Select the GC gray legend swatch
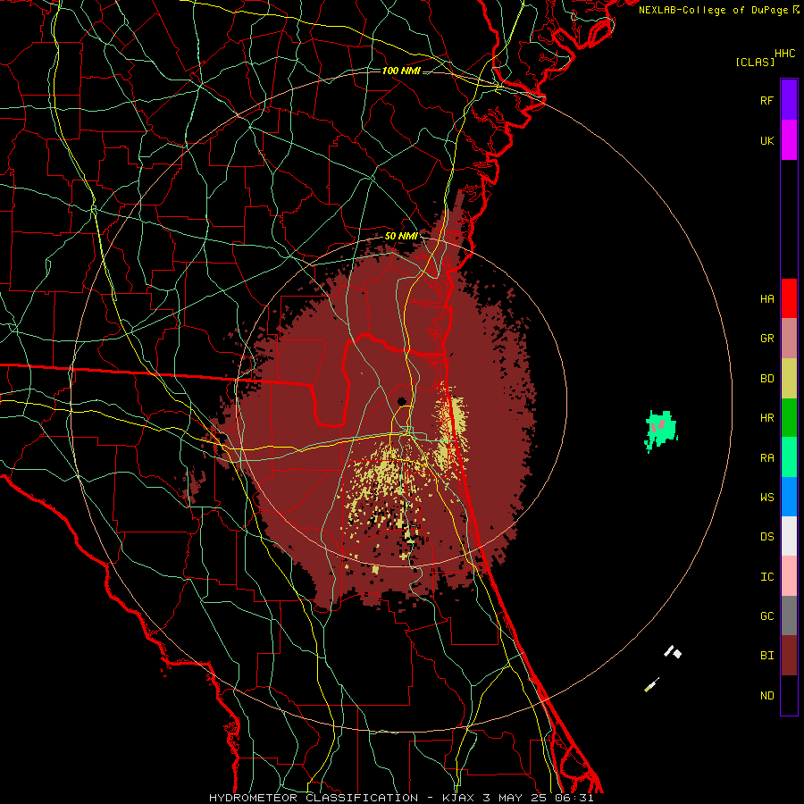Screen dimensions: 804x804 (789, 616)
